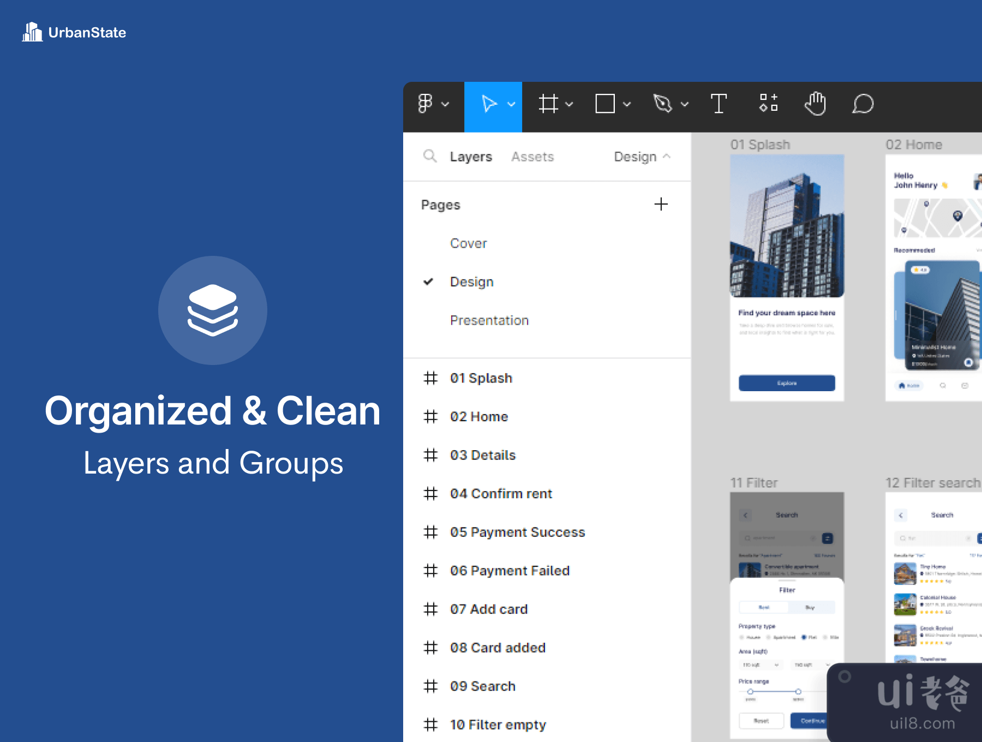Select the Cover page

coord(468,243)
